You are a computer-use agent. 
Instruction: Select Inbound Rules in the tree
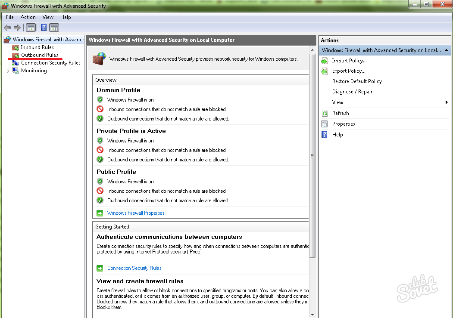[37, 47]
